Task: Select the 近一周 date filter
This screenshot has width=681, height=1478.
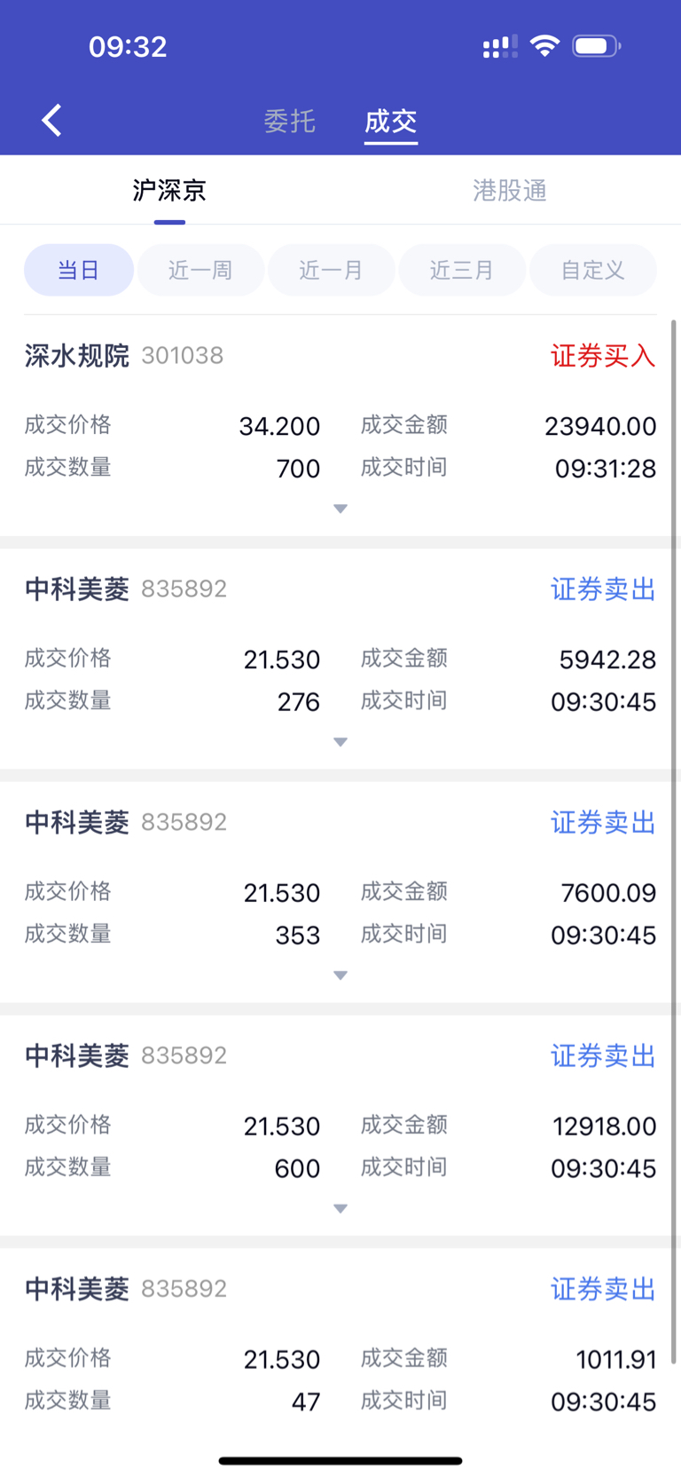Action: click(x=200, y=270)
